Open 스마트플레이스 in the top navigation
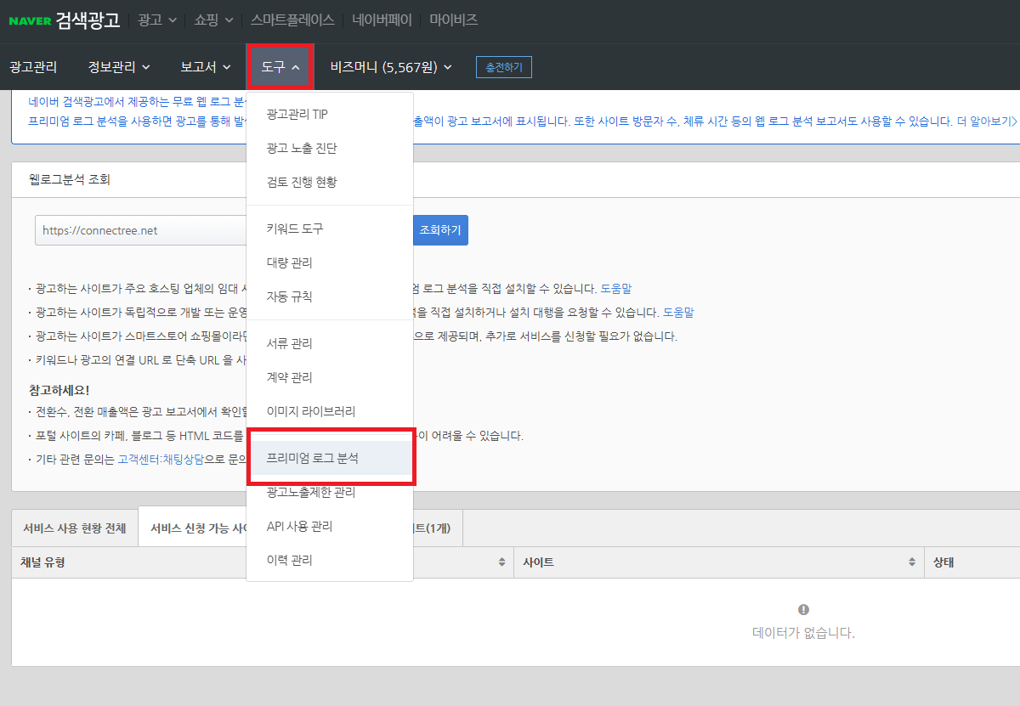This screenshot has height=706, width=1020. (x=292, y=20)
